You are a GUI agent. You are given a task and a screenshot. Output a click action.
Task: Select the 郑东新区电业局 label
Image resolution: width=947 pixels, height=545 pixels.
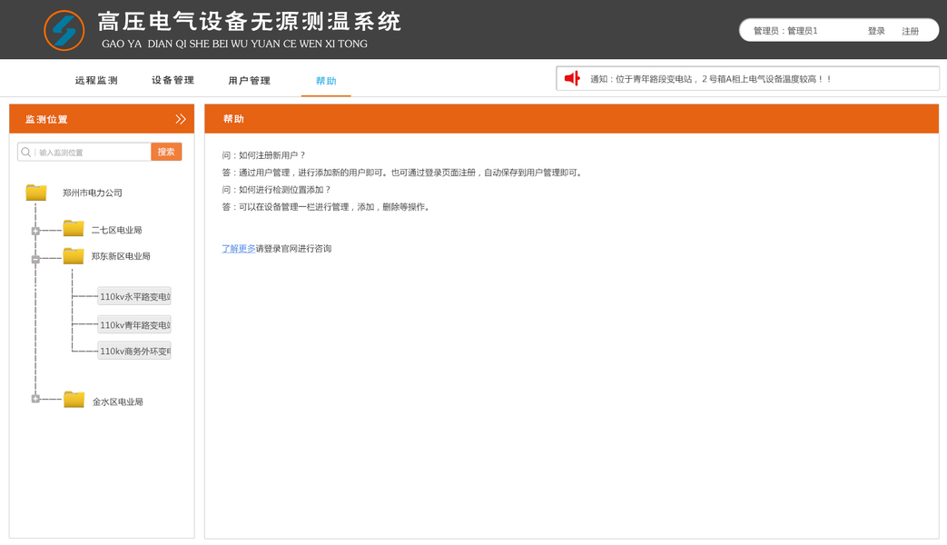(121, 256)
